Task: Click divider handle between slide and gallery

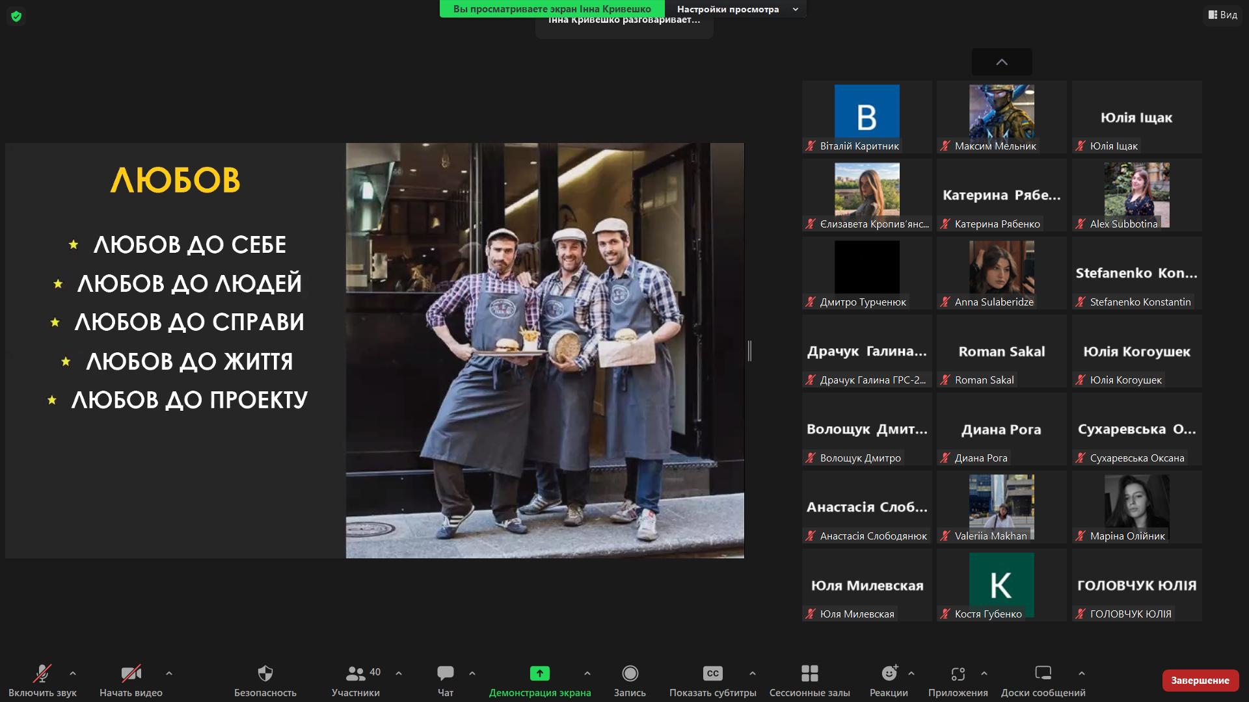Action: [x=749, y=351]
